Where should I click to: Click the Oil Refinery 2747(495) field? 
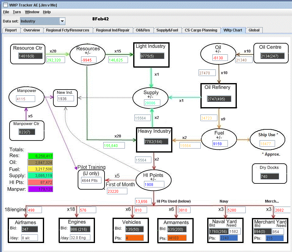click(x=219, y=99)
